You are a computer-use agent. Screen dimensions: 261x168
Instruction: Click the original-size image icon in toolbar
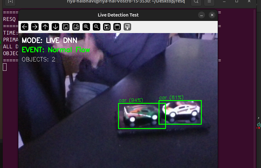click(x=66, y=27)
